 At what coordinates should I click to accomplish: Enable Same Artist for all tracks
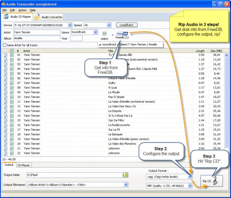[5, 45]
